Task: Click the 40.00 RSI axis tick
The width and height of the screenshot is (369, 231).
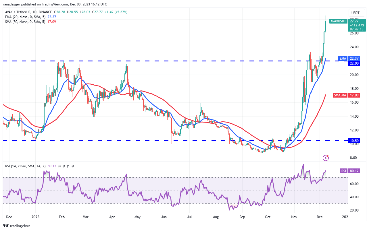Action: [354, 197]
